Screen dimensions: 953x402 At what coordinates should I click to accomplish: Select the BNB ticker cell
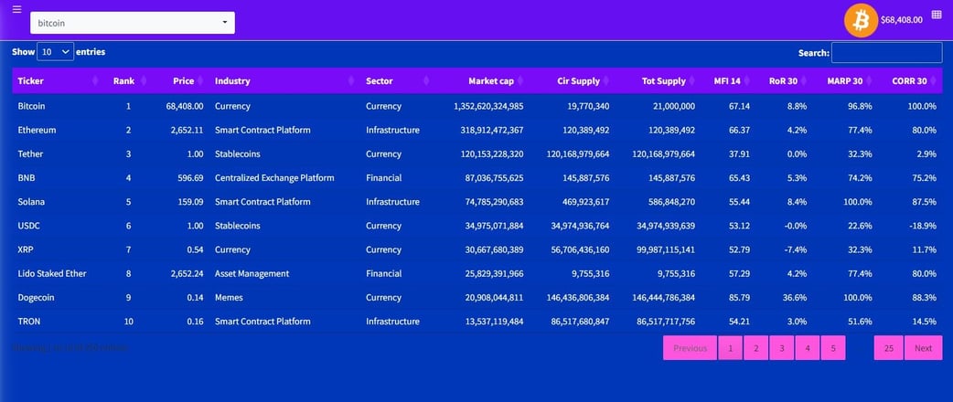(x=27, y=178)
